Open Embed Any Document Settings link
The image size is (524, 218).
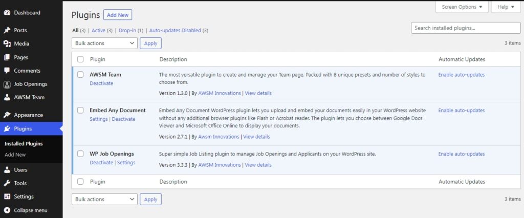click(x=99, y=119)
